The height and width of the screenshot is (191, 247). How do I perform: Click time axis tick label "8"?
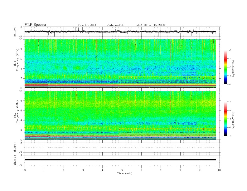coord(180,170)
